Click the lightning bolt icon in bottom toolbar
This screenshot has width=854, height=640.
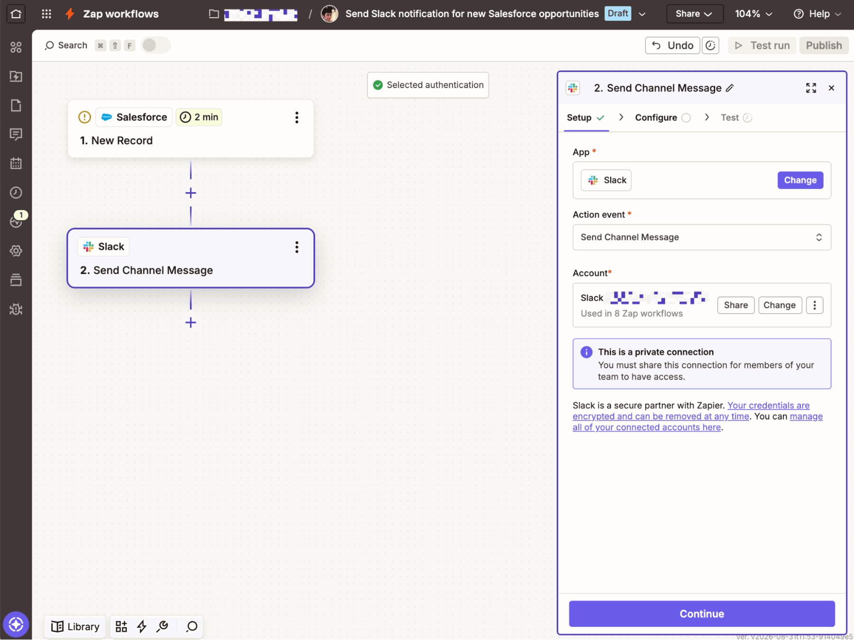[142, 626]
